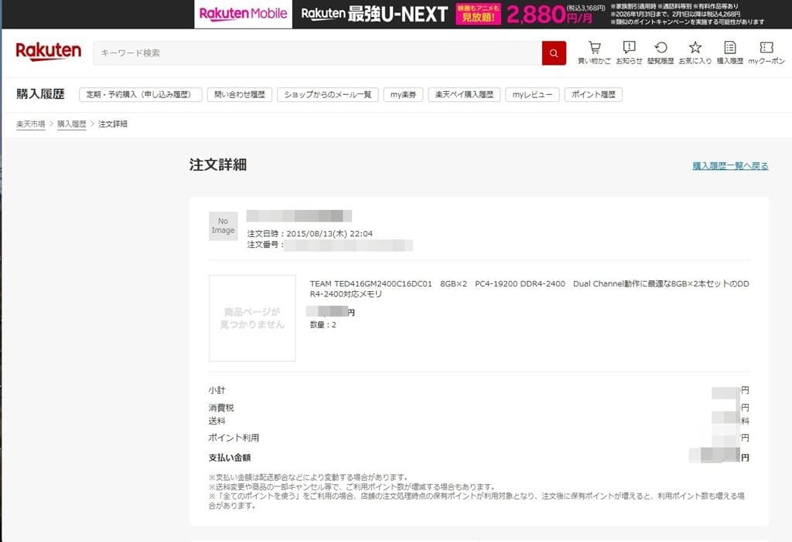Click the Rakuten logo
The width and height of the screenshot is (792, 542).
click(48, 52)
